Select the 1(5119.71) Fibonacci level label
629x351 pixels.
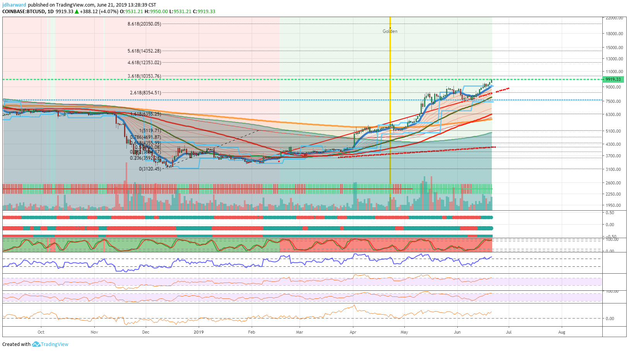click(150, 131)
